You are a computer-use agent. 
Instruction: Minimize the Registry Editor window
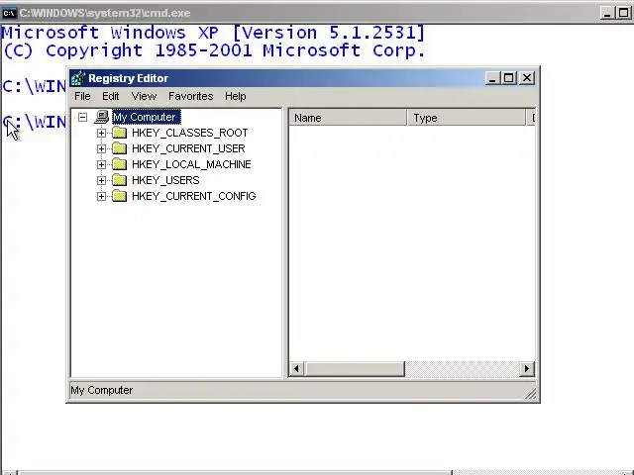(491, 78)
